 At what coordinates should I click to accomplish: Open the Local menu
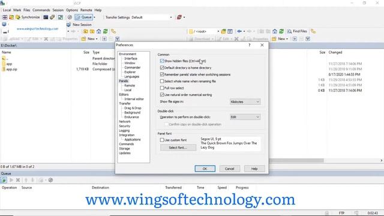7,10
